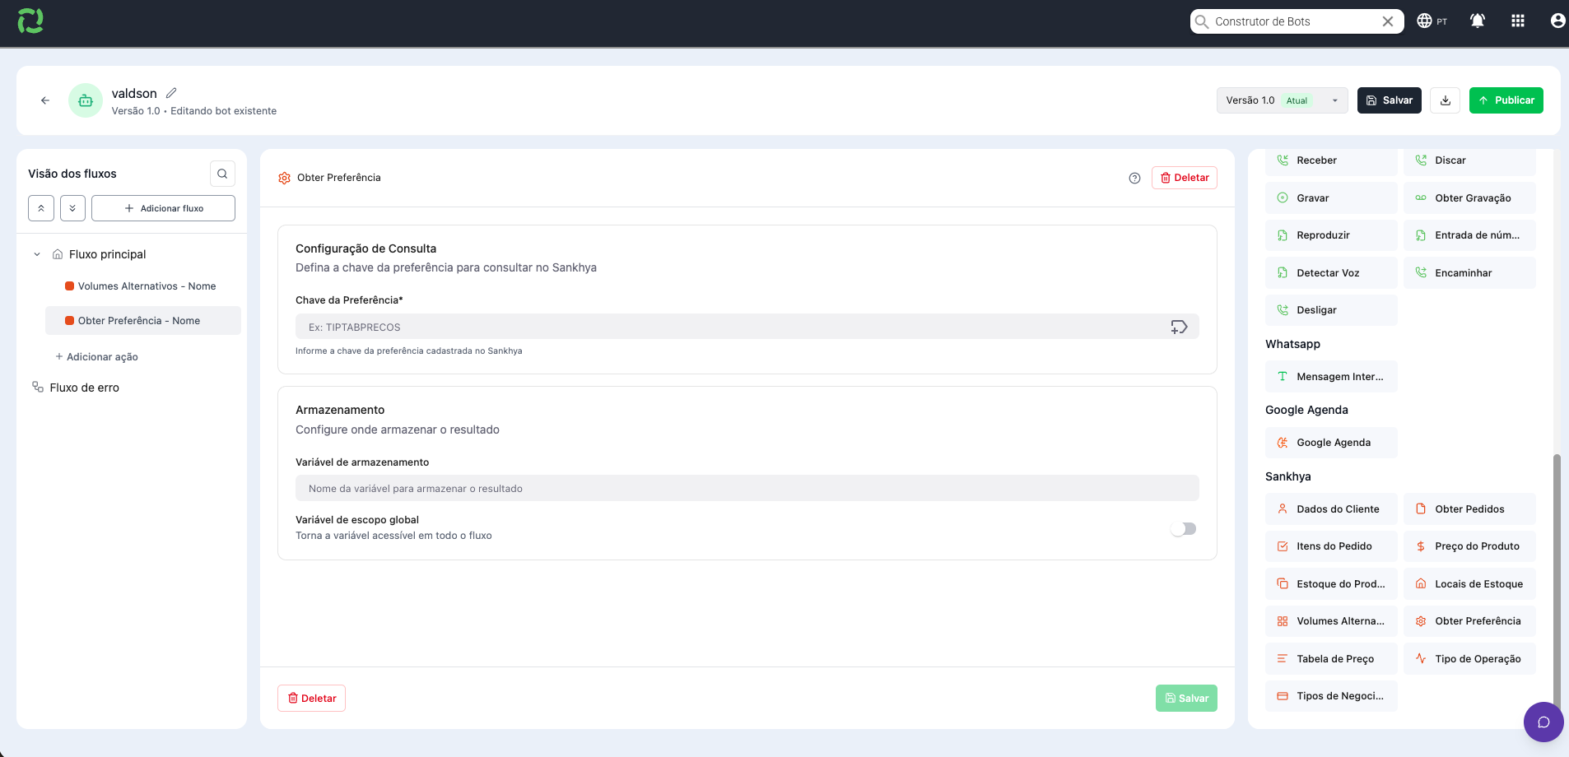Add the Discar call action

1469,161
